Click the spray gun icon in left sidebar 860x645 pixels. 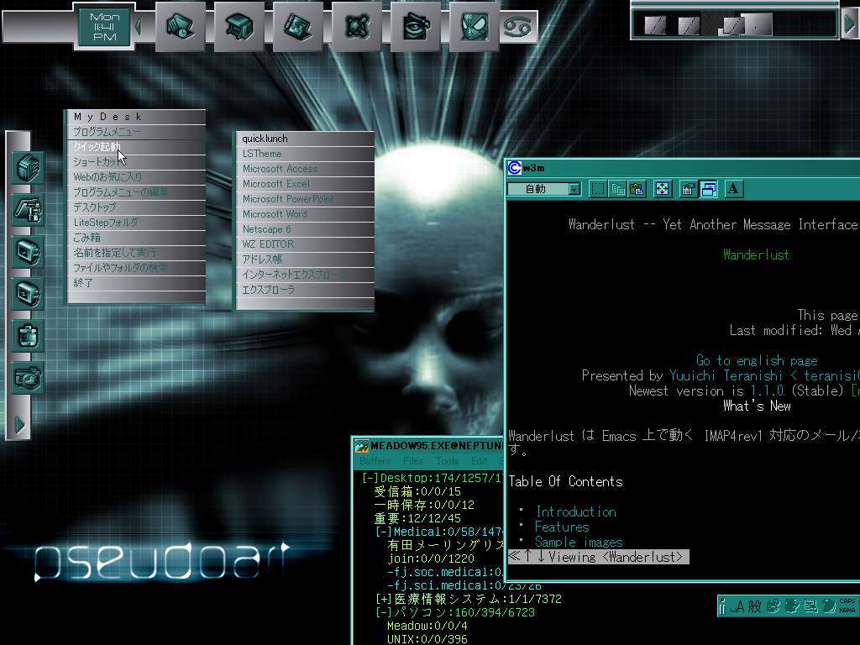click(x=28, y=209)
